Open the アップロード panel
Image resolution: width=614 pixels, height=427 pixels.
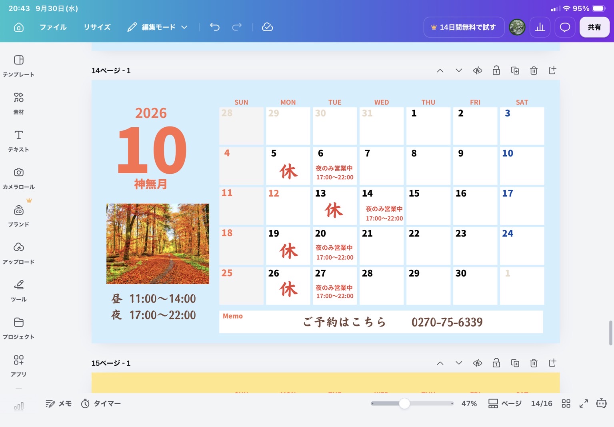click(x=18, y=253)
